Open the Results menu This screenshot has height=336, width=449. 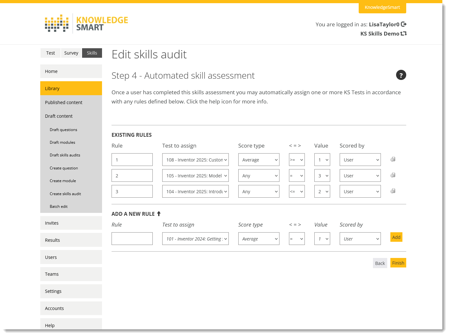tap(71, 240)
